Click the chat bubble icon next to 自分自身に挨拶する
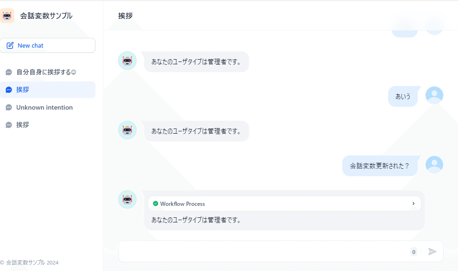Viewport: 458px width, 271px height. [9, 72]
